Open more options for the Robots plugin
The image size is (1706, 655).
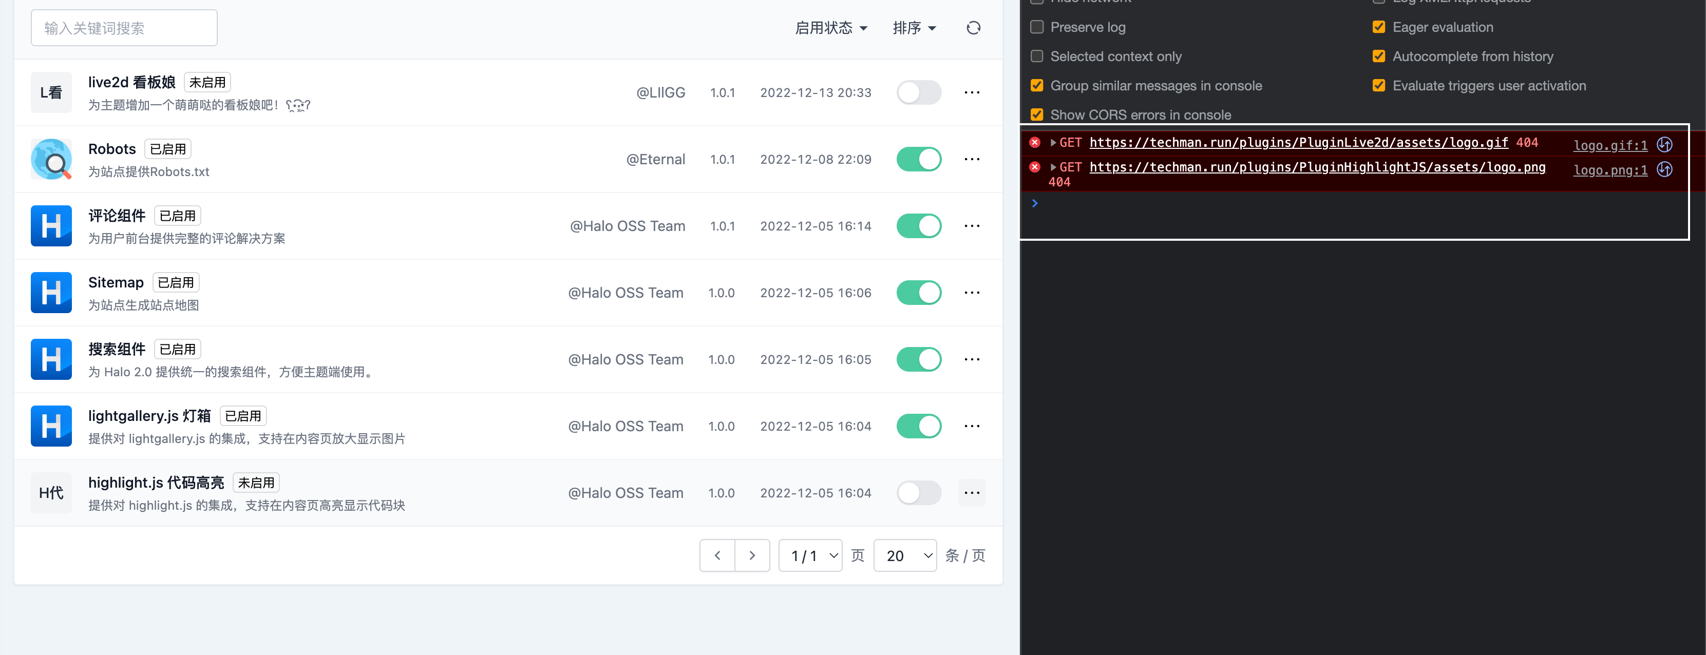coord(972,159)
